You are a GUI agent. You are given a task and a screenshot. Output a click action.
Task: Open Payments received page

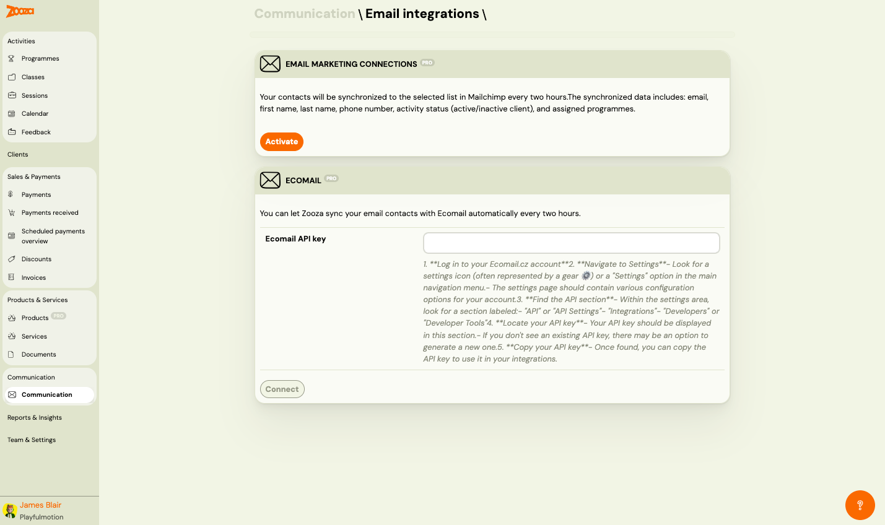pos(50,212)
